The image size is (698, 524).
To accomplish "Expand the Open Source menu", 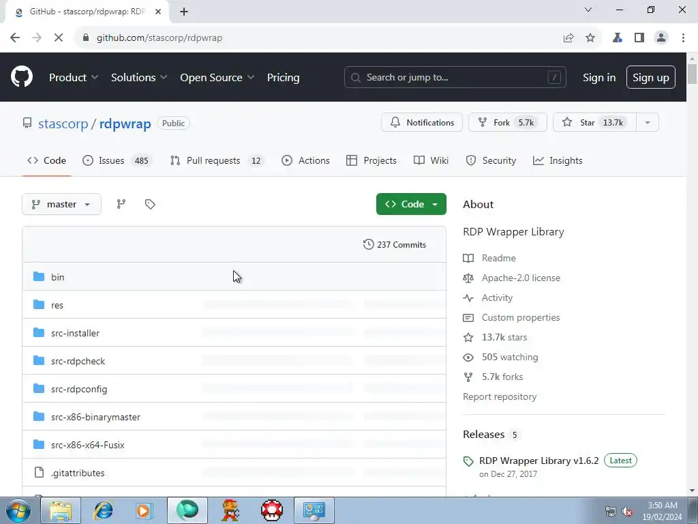I will [x=217, y=78].
